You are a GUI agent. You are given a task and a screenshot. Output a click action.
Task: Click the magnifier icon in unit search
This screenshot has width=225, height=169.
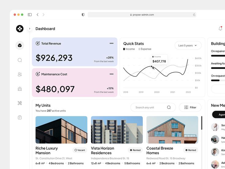[x=169, y=107]
